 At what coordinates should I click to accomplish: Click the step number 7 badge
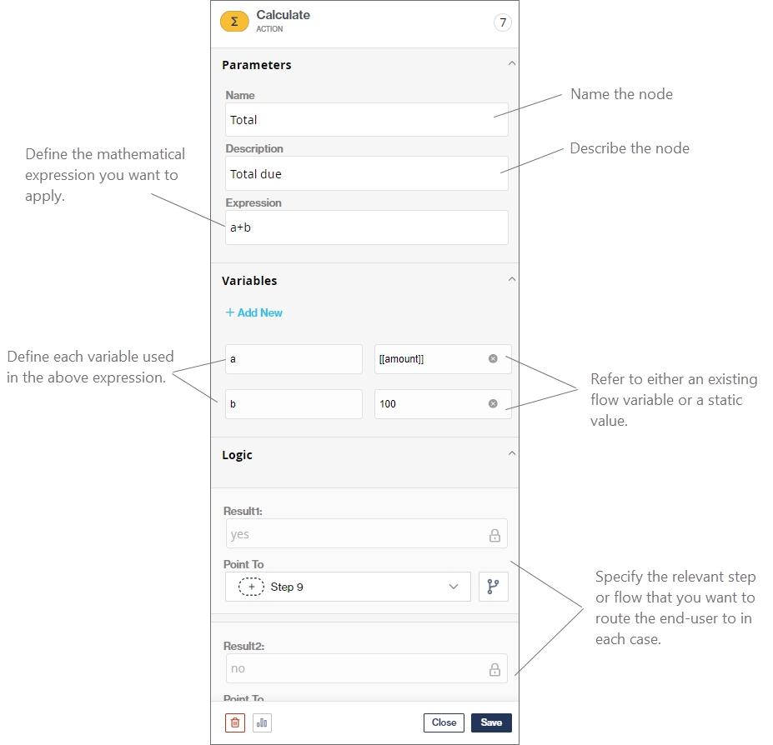pos(502,22)
